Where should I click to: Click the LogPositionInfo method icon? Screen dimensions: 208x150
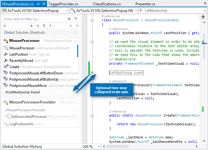point(6,124)
